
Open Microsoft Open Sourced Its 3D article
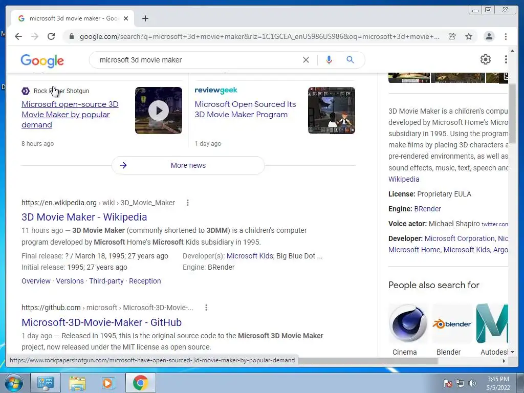pos(245,110)
